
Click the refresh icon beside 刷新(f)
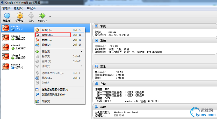[x=37, y=83]
